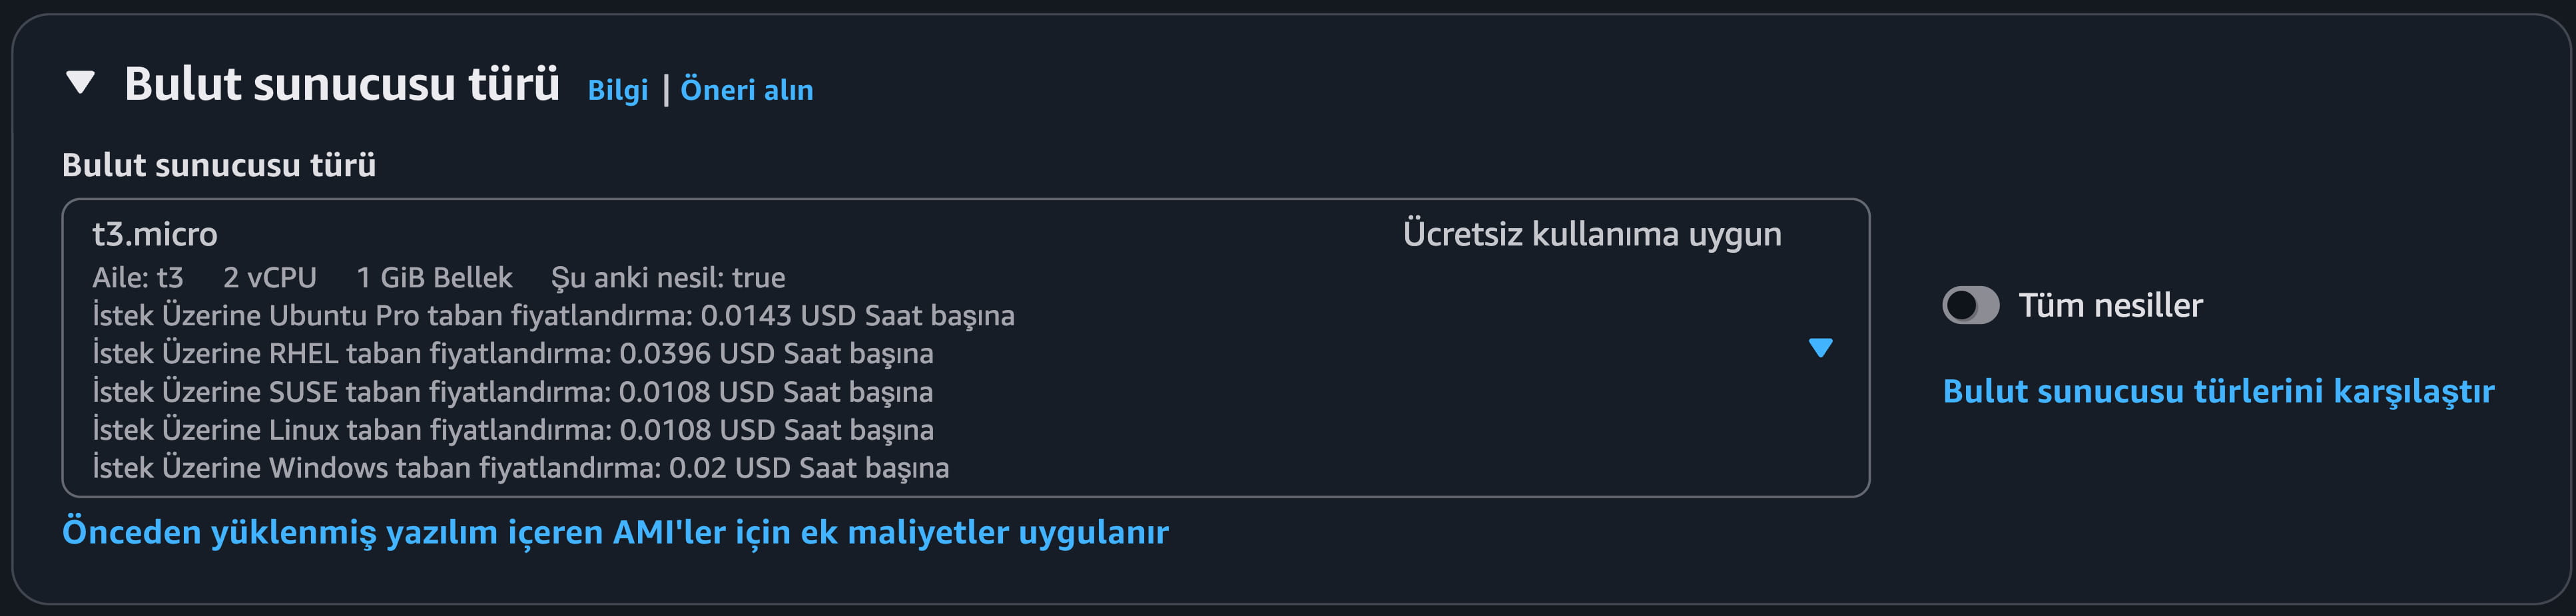Open the Bilgi info link
Viewport: 2576px width, 616px height.
point(617,90)
